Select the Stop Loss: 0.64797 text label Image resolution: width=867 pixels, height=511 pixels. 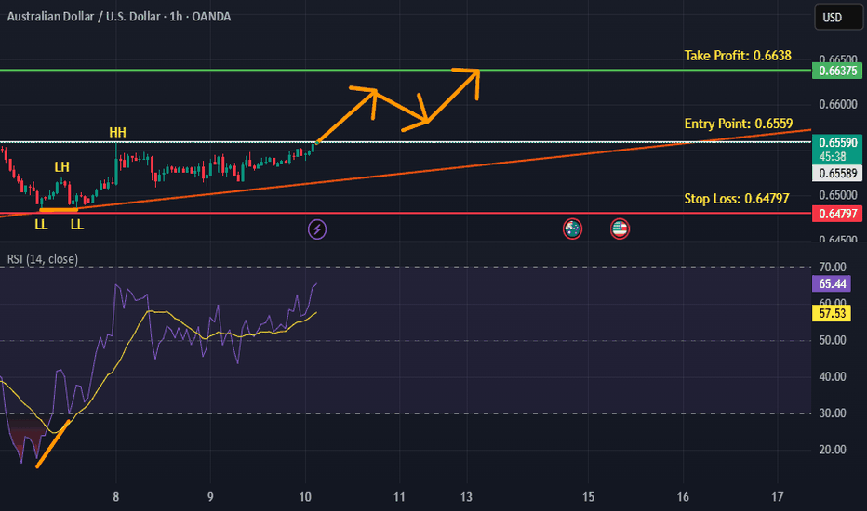click(737, 199)
